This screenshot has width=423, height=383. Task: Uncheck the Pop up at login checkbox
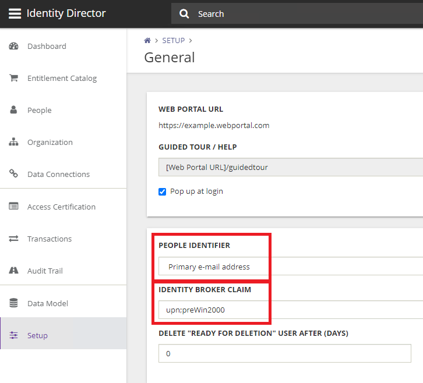point(163,191)
